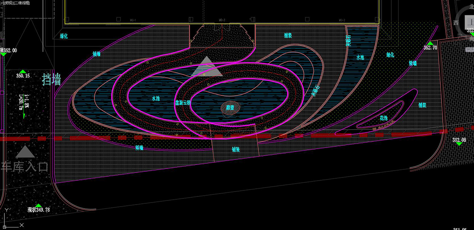The image size is (474, 230).
Task: Select the gray arrow triangle above 车库入口
Action: tap(25, 152)
